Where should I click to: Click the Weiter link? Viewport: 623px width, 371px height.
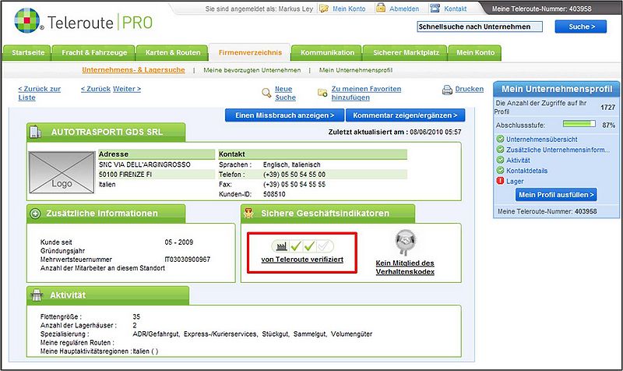(127, 89)
